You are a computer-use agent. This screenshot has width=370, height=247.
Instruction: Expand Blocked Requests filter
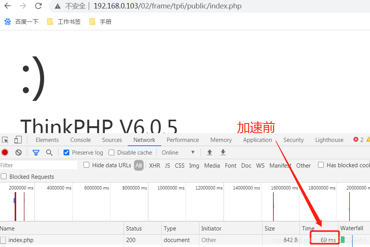[x=3, y=176]
